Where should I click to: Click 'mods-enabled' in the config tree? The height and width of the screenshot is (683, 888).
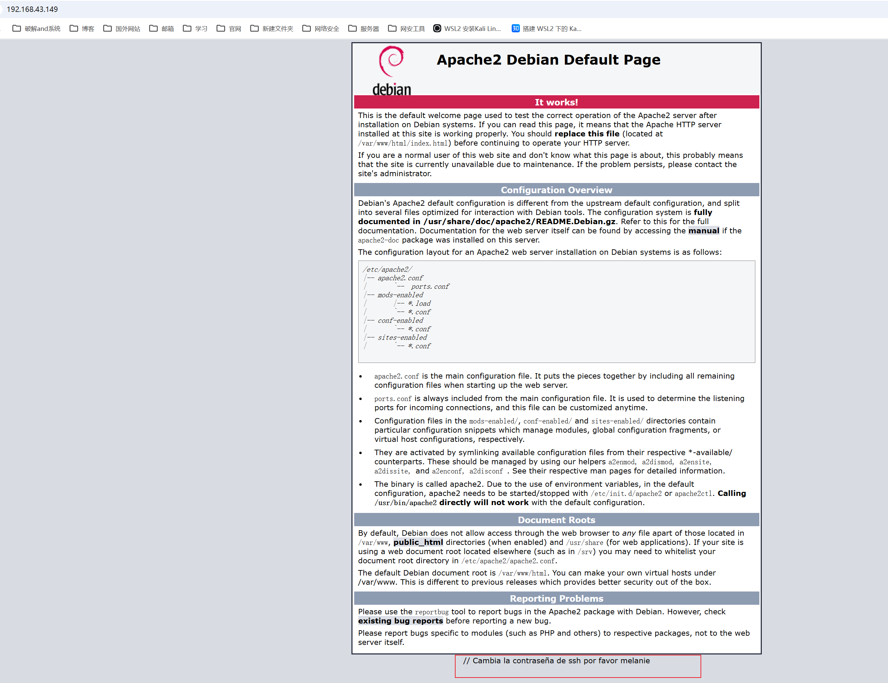(400, 295)
